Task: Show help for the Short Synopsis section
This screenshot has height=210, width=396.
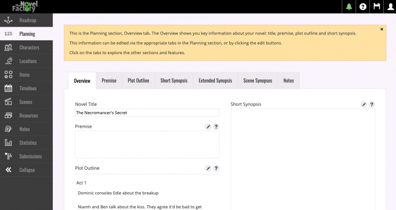Action: tap(372, 105)
